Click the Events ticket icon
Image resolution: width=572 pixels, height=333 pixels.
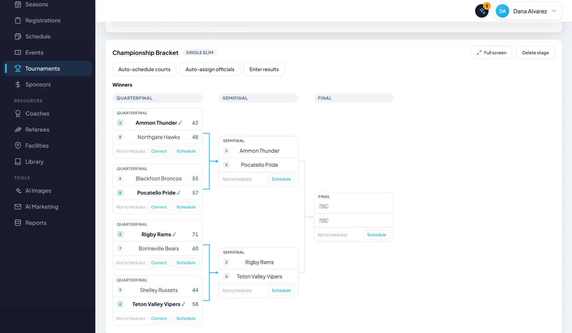click(x=18, y=52)
